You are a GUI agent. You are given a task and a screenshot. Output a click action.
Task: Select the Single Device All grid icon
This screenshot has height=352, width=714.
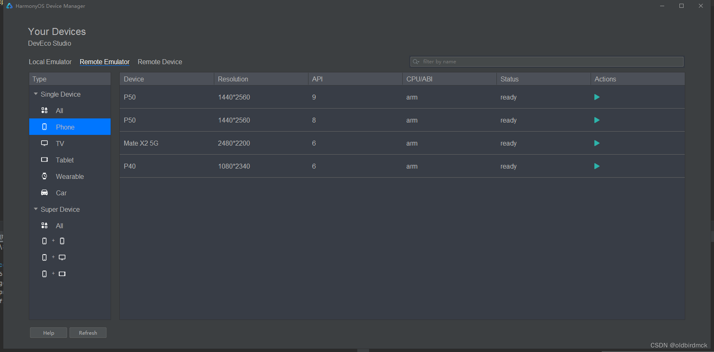[x=44, y=111]
